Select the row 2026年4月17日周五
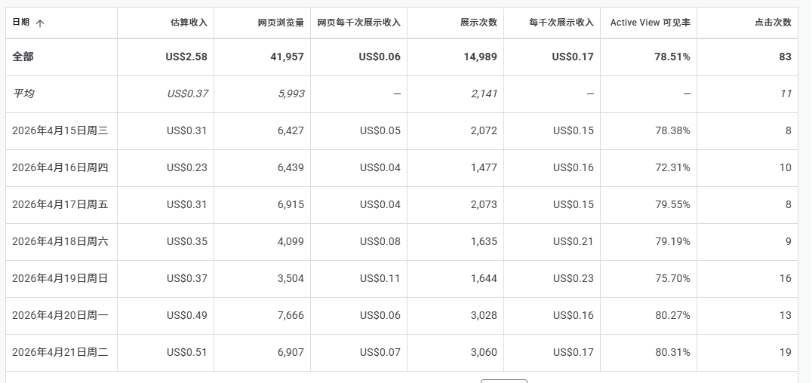Viewport: 812px width, 383px height. [60, 204]
